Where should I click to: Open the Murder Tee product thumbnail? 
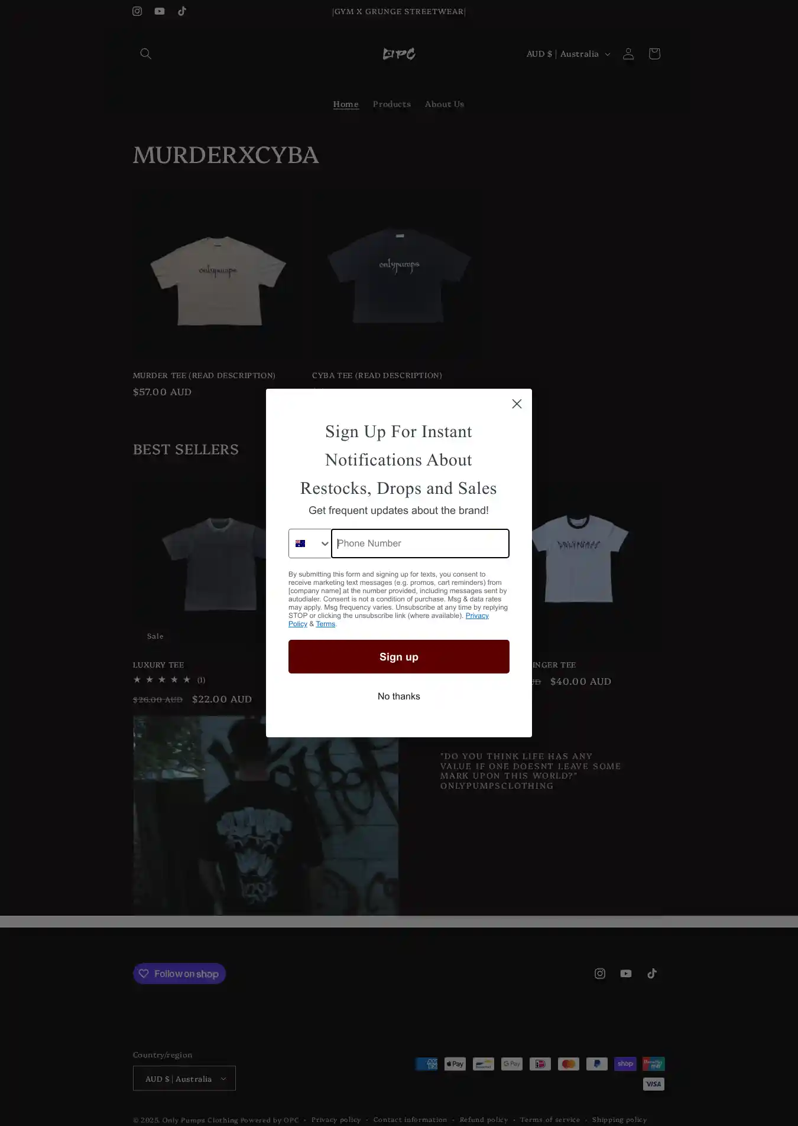(218, 275)
